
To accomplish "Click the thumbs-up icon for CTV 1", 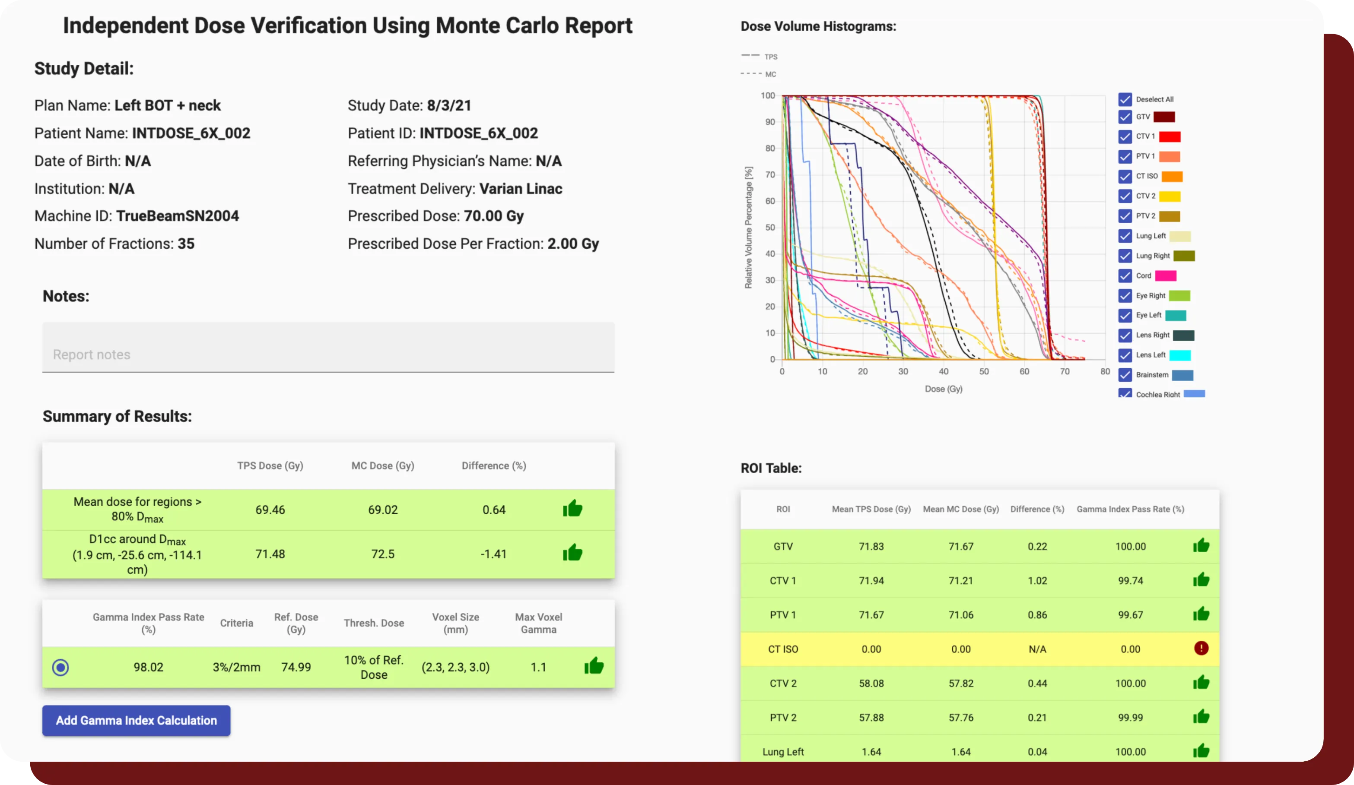I will (x=1202, y=580).
